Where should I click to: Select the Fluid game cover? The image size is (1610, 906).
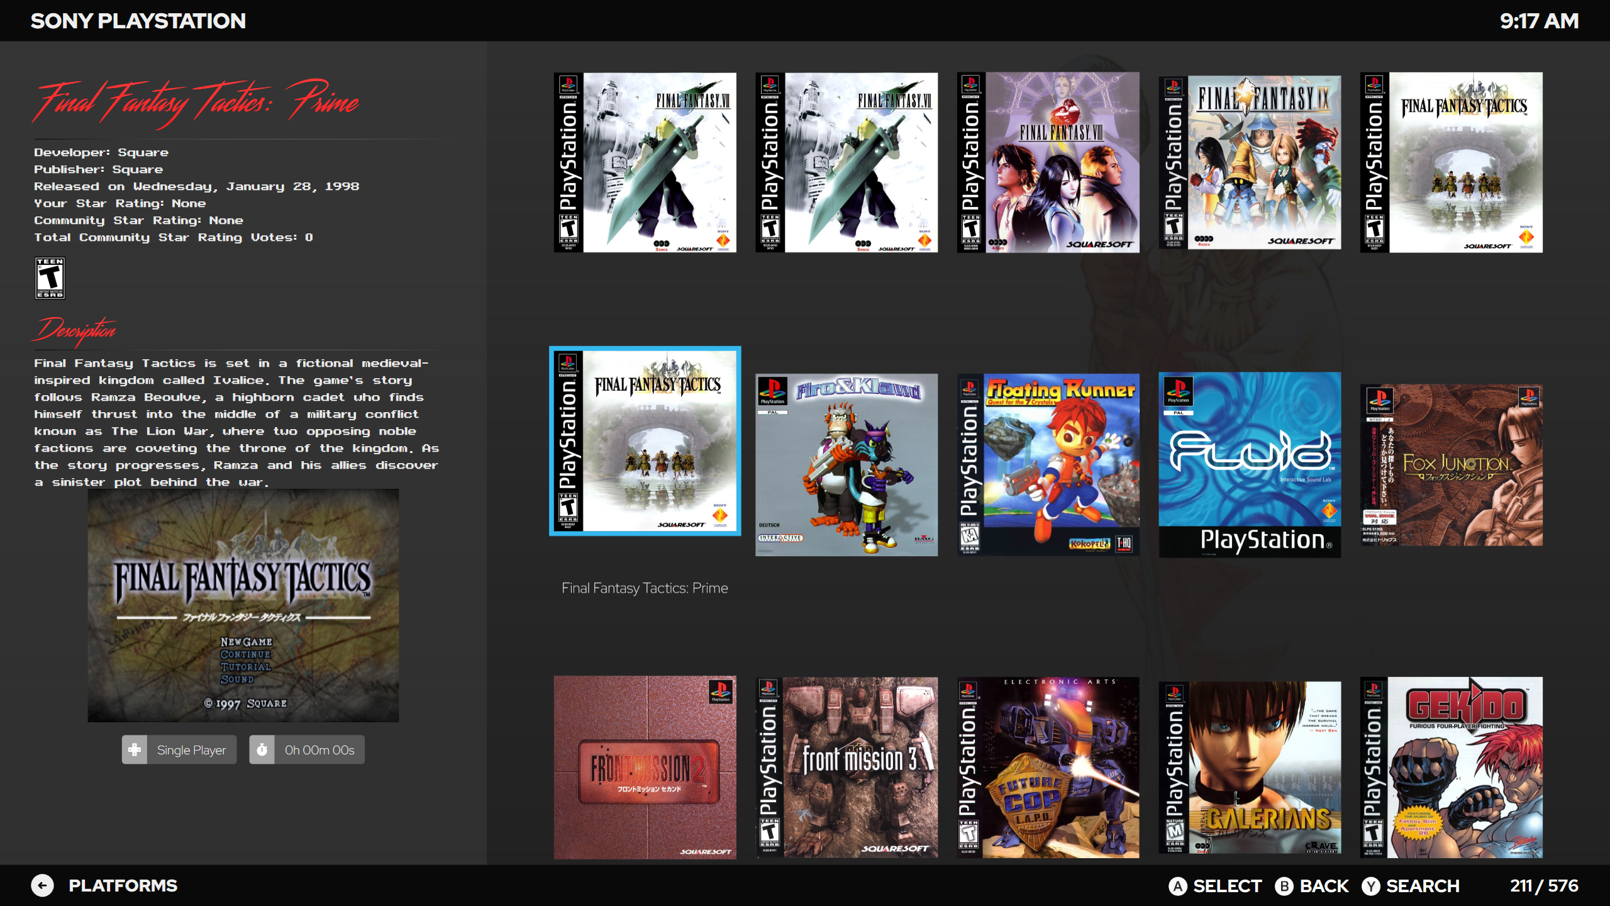pos(1250,465)
